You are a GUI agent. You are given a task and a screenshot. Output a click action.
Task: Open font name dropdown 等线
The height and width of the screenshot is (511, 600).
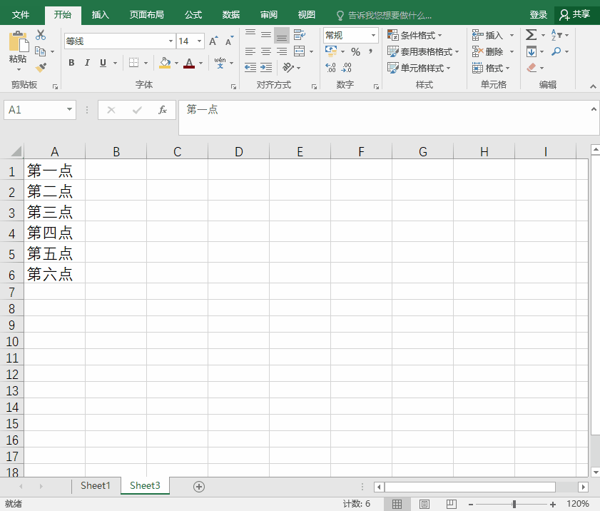171,41
